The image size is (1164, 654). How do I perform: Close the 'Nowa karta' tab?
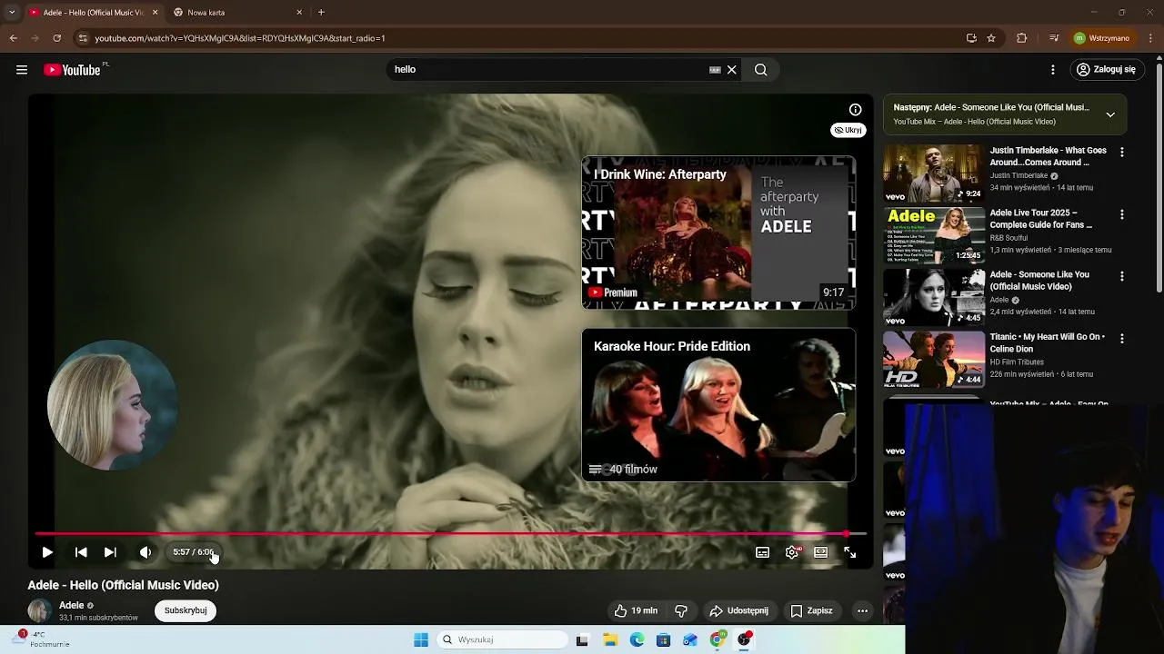pos(299,13)
